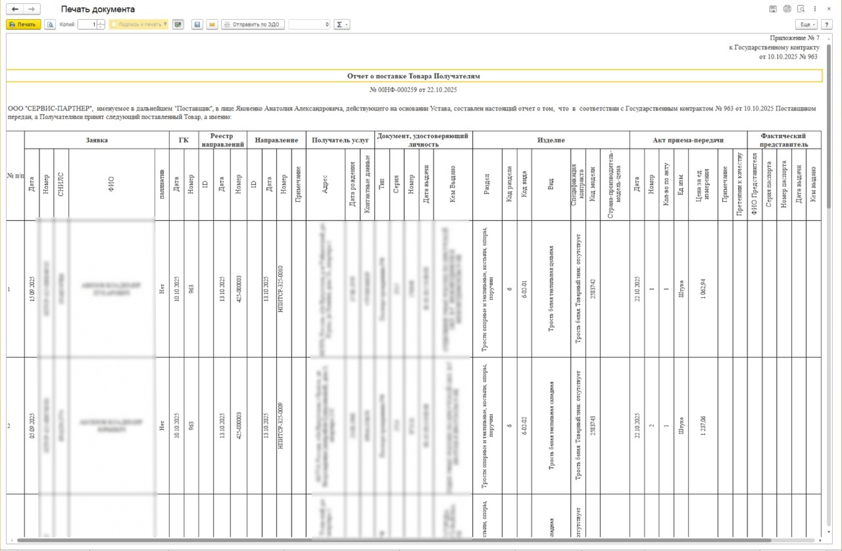
Task: Click title bar save icon
Action: coord(772,9)
